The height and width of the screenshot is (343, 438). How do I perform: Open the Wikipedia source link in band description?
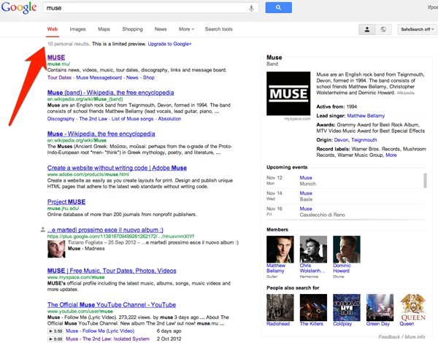[405, 93]
